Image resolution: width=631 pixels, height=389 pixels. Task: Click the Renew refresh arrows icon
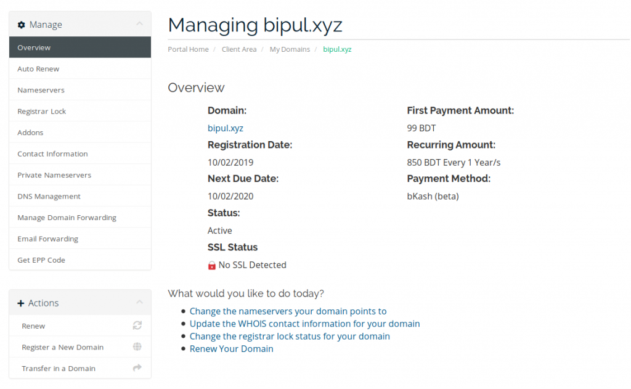pos(137,326)
